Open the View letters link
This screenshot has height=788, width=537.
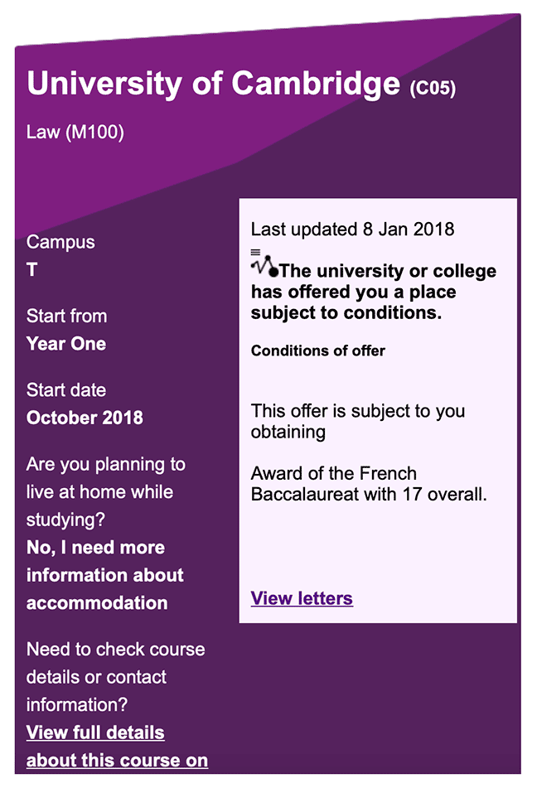[302, 598]
